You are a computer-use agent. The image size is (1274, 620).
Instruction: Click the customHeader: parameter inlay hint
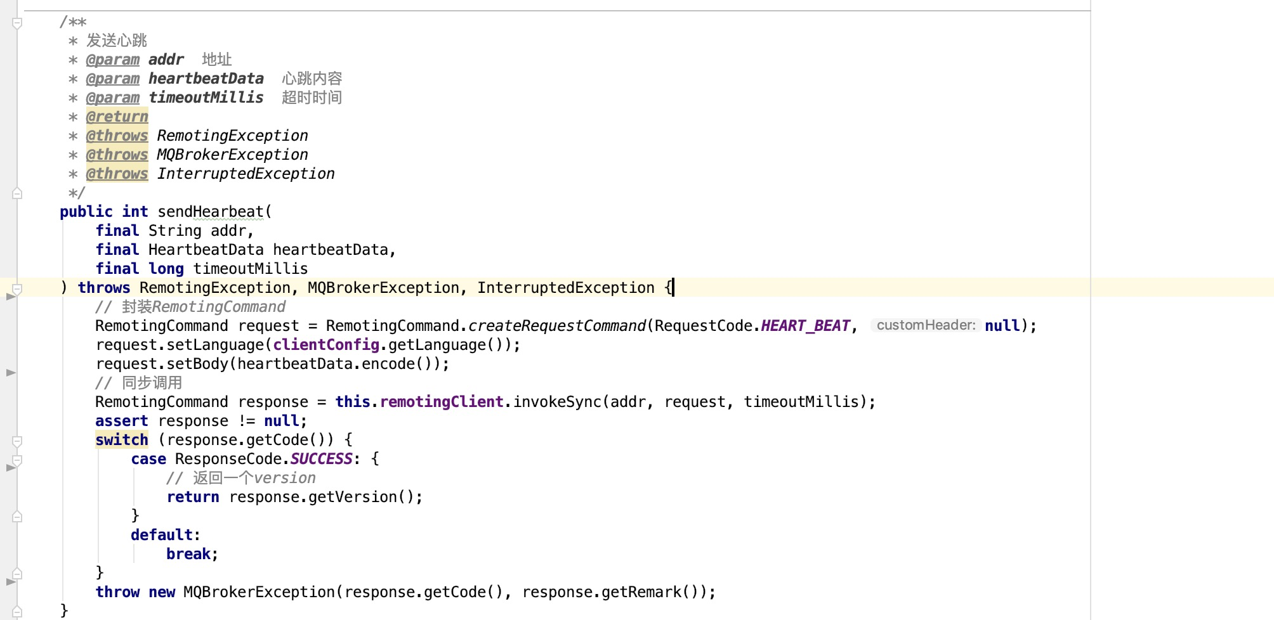pos(926,325)
